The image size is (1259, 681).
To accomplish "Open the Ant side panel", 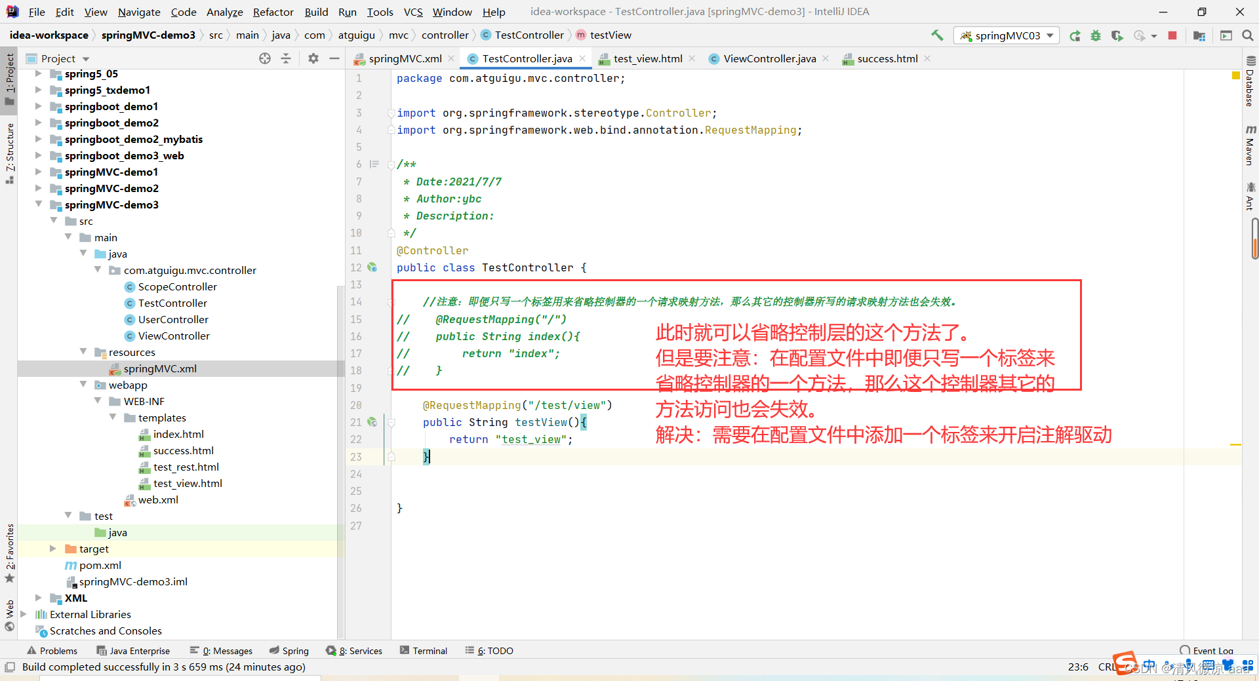I will tap(1250, 196).
